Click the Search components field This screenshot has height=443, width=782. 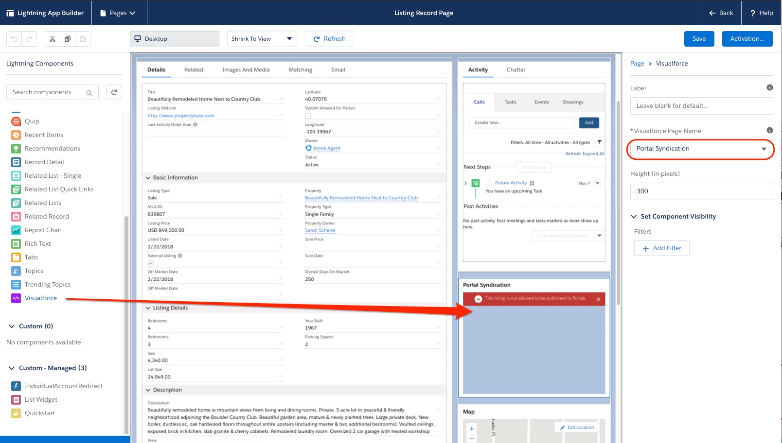[53, 92]
